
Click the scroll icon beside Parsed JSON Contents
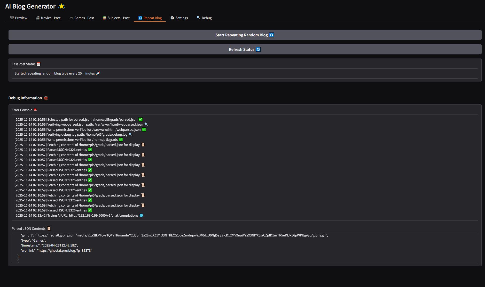point(49,228)
